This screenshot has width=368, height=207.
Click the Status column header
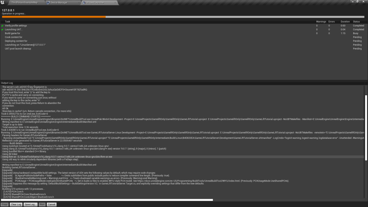coord(356,22)
